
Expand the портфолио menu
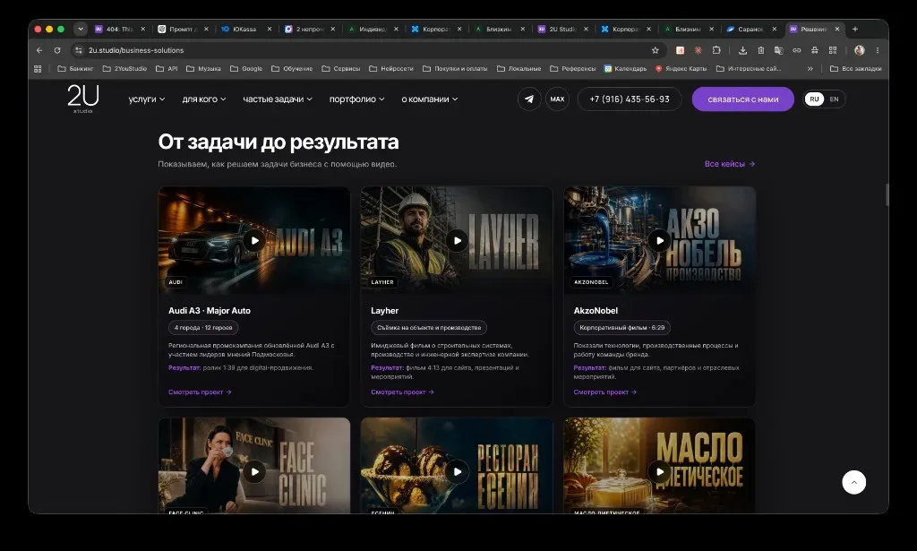pos(356,99)
